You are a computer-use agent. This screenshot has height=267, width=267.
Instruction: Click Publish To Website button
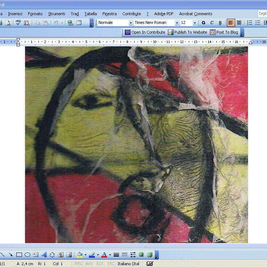click(x=187, y=32)
